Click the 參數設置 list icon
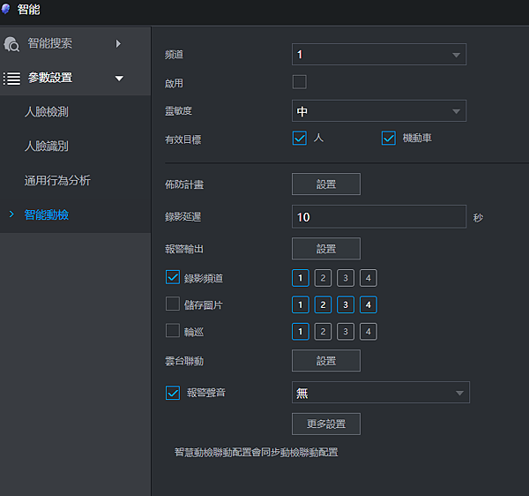This screenshot has height=496, width=529. [11, 79]
